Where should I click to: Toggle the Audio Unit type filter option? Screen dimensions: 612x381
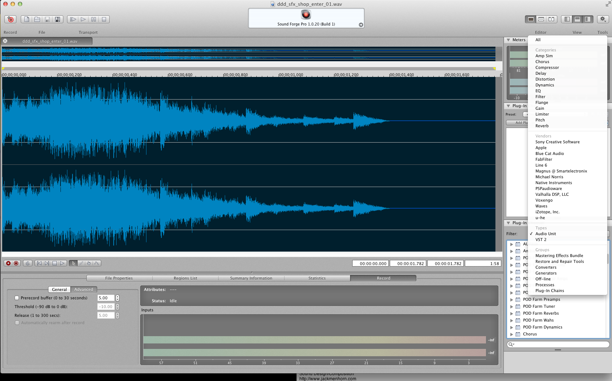tap(545, 234)
